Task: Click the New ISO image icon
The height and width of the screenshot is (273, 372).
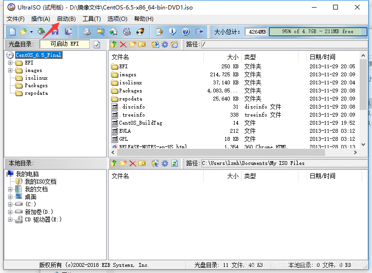Action: (12, 32)
